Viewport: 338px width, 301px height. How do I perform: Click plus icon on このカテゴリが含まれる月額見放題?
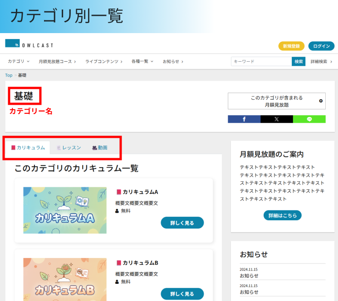coord(321,101)
